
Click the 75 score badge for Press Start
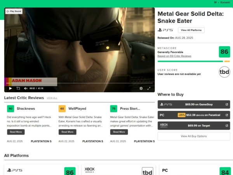[x=114, y=108]
